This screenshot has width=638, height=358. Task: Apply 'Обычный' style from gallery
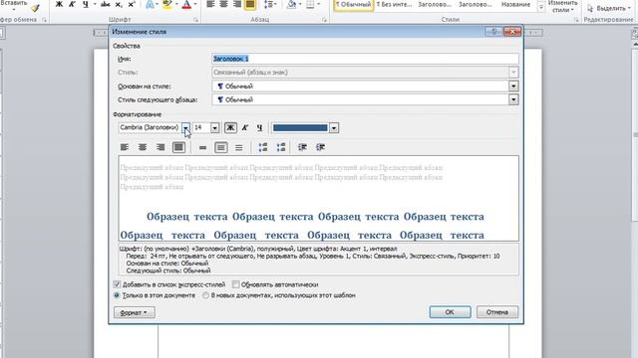[353, 5]
